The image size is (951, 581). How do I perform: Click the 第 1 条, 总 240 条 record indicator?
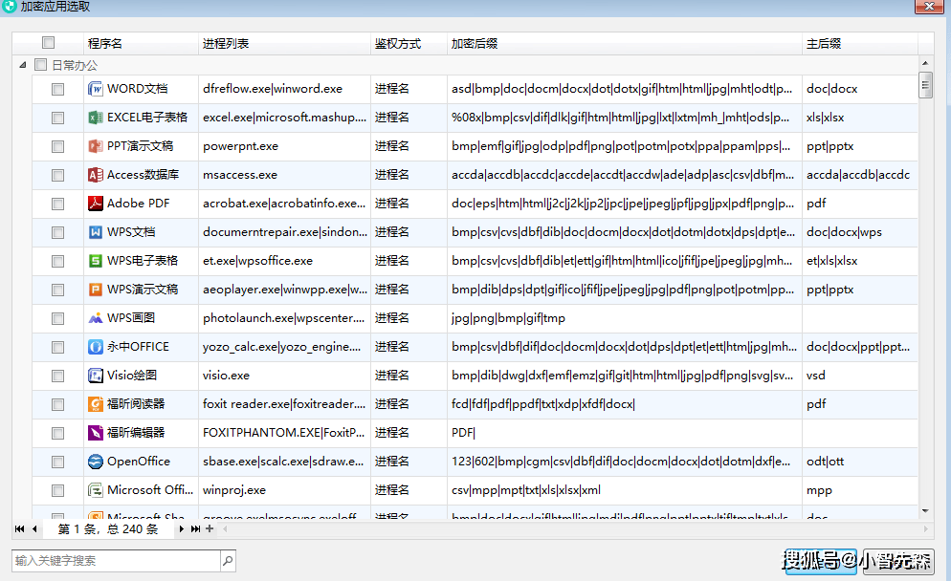108,528
